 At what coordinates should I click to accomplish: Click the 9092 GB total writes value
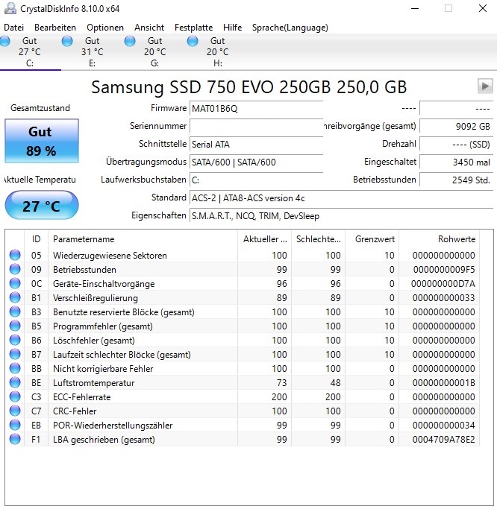click(457, 126)
